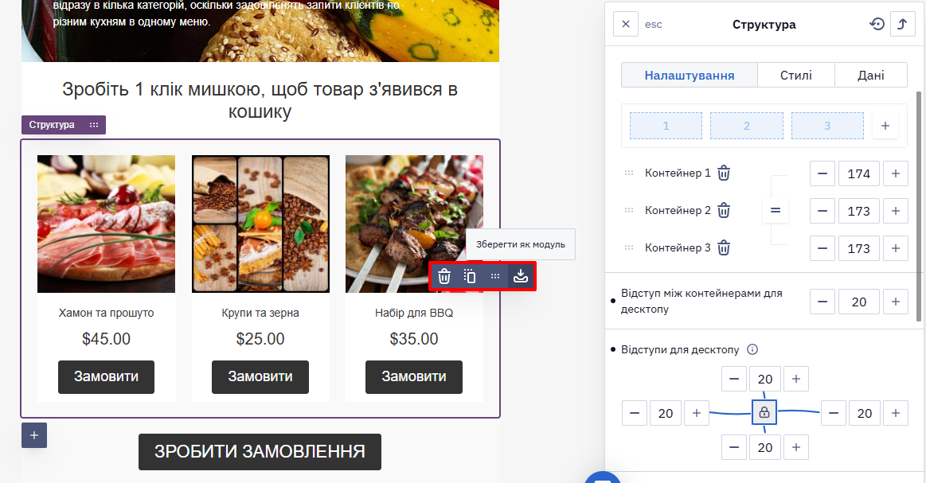926x483 pixels.
Task: Edit Контейнер 1 width value 174
Action: pos(858,173)
